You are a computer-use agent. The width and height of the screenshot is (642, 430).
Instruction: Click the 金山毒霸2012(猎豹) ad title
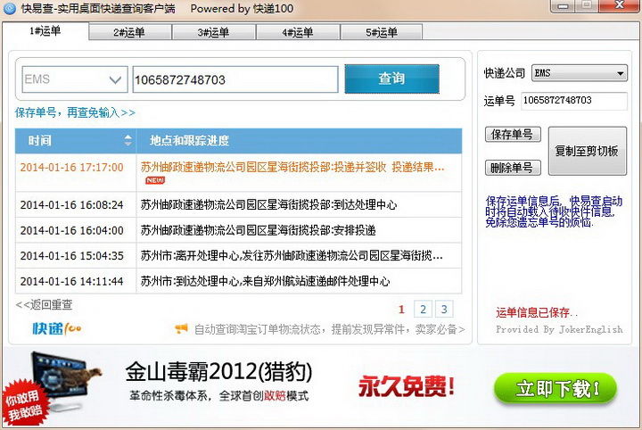218,372
